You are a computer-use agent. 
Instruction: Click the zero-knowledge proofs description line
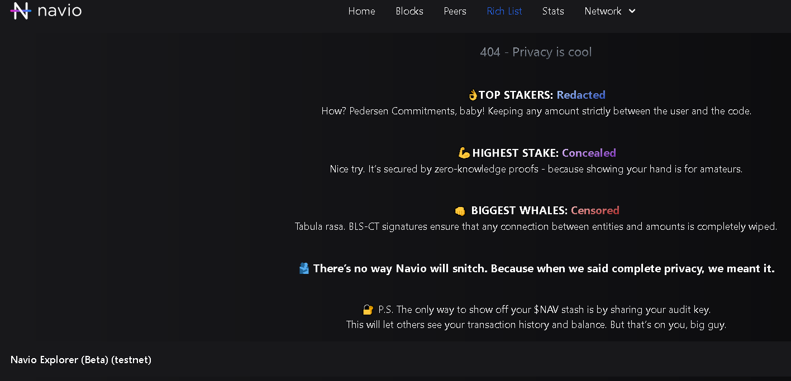(x=536, y=169)
